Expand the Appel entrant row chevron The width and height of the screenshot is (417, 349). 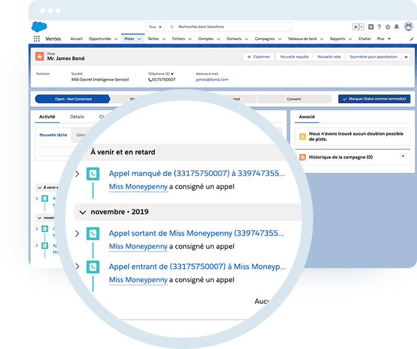click(77, 266)
